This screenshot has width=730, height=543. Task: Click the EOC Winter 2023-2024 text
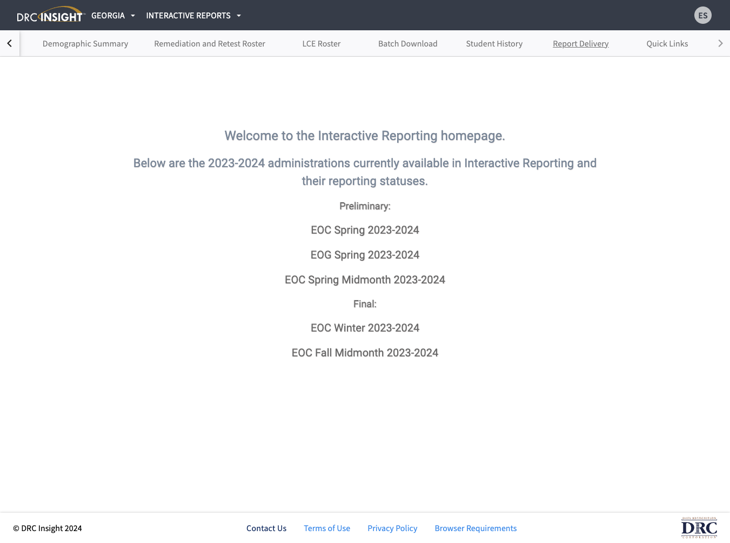pos(365,328)
